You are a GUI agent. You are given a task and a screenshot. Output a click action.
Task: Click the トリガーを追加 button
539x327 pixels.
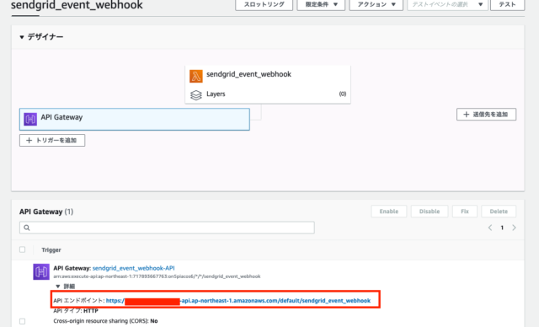[x=52, y=140]
